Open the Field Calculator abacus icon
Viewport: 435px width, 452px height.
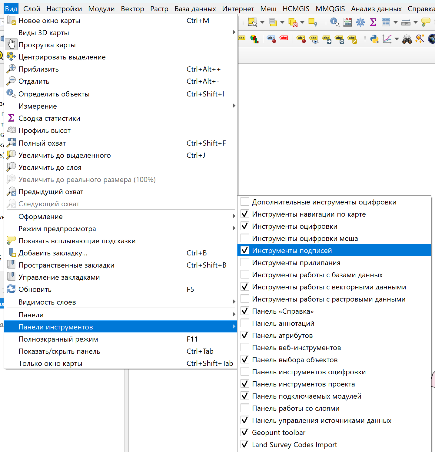point(348,22)
